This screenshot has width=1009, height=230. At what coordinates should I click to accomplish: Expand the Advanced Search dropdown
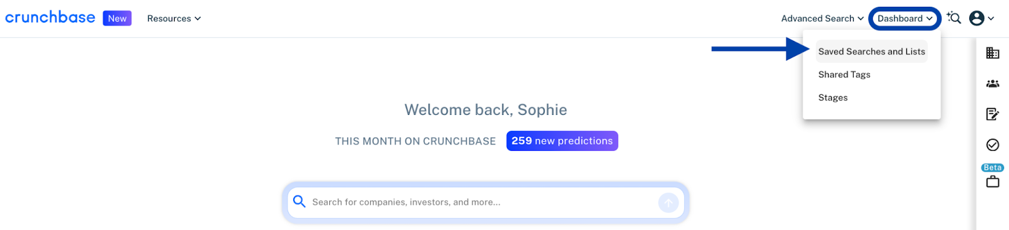tap(822, 18)
